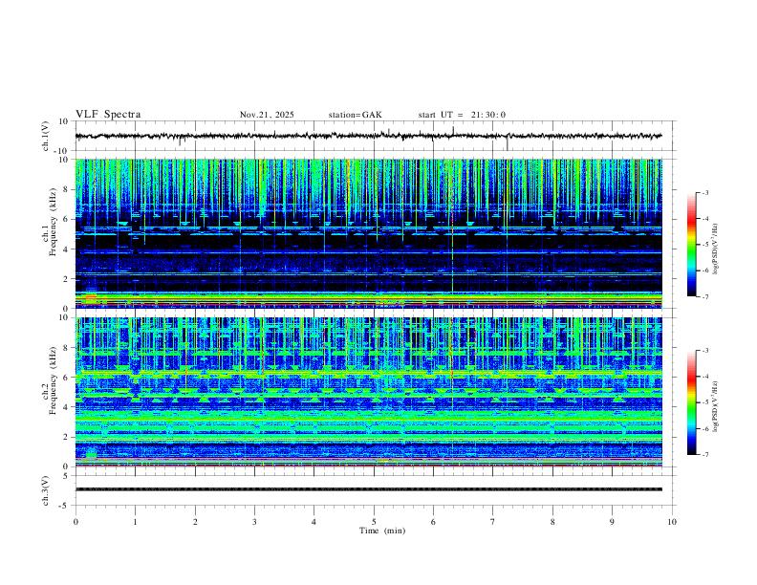Click the "1" tick on the time axis
757x585 pixels.
click(135, 522)
